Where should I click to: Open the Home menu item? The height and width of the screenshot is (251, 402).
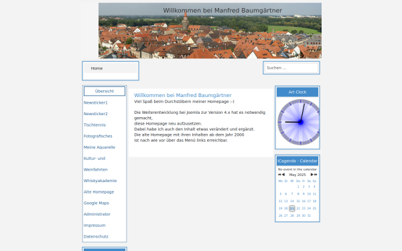(96, 68)
